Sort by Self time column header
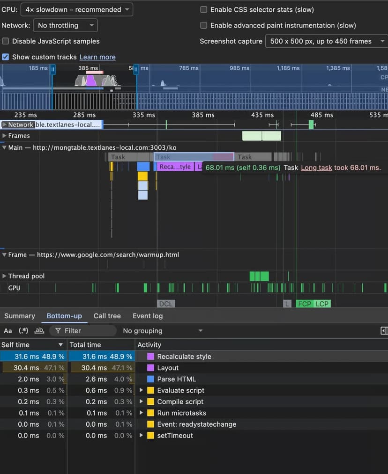388x474 pixels. coord(33,345)
